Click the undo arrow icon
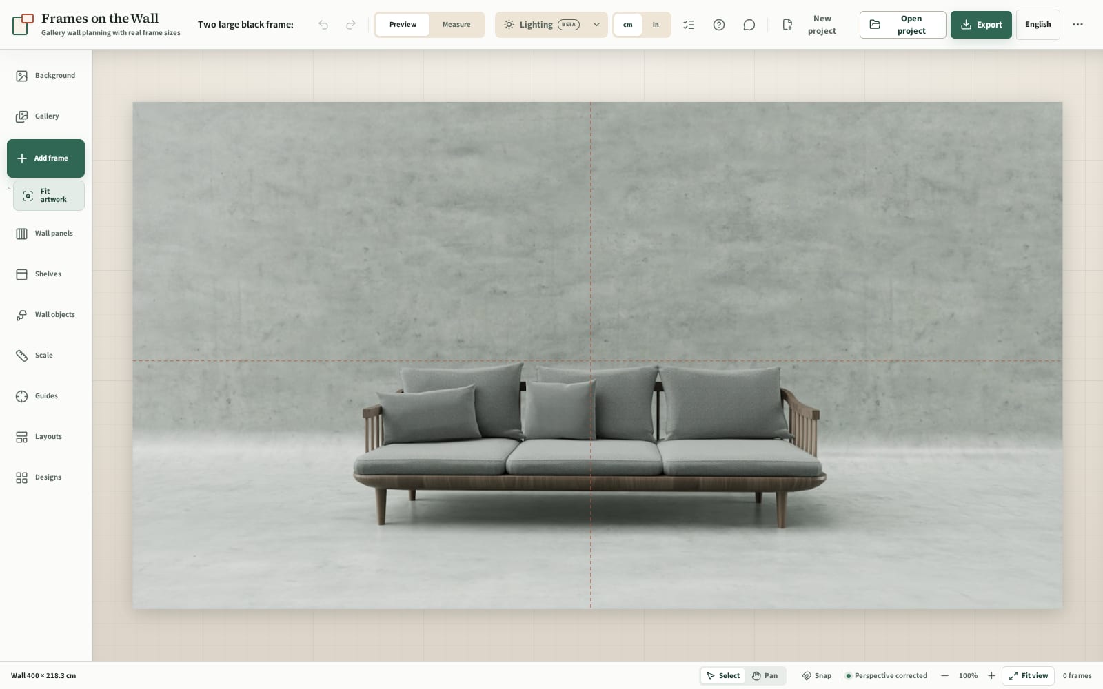The height and width of the screenshot is (689, 1103). pyautogui.click(x=323, y=25)
